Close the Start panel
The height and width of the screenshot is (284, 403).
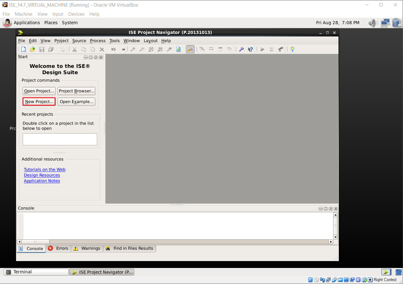coord(101,57)
